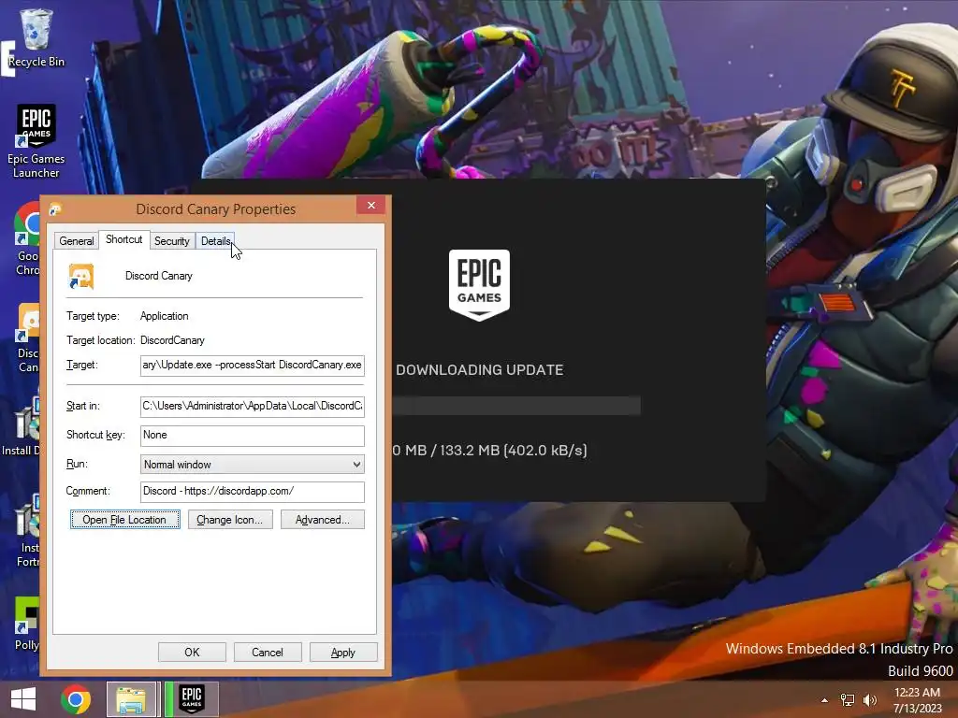Click the DOWNLOADING UPDATE text

[x=480, y=370]
